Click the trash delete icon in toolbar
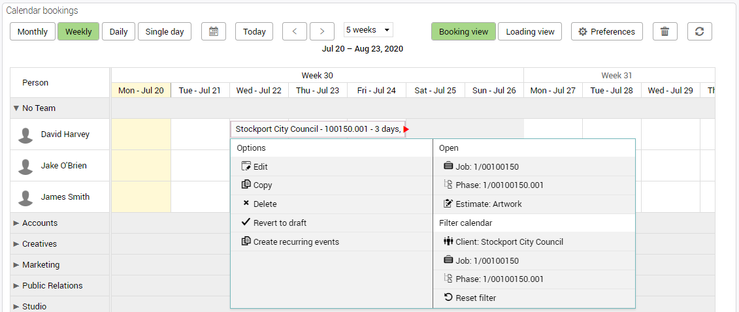 click(x=665, y=31)
